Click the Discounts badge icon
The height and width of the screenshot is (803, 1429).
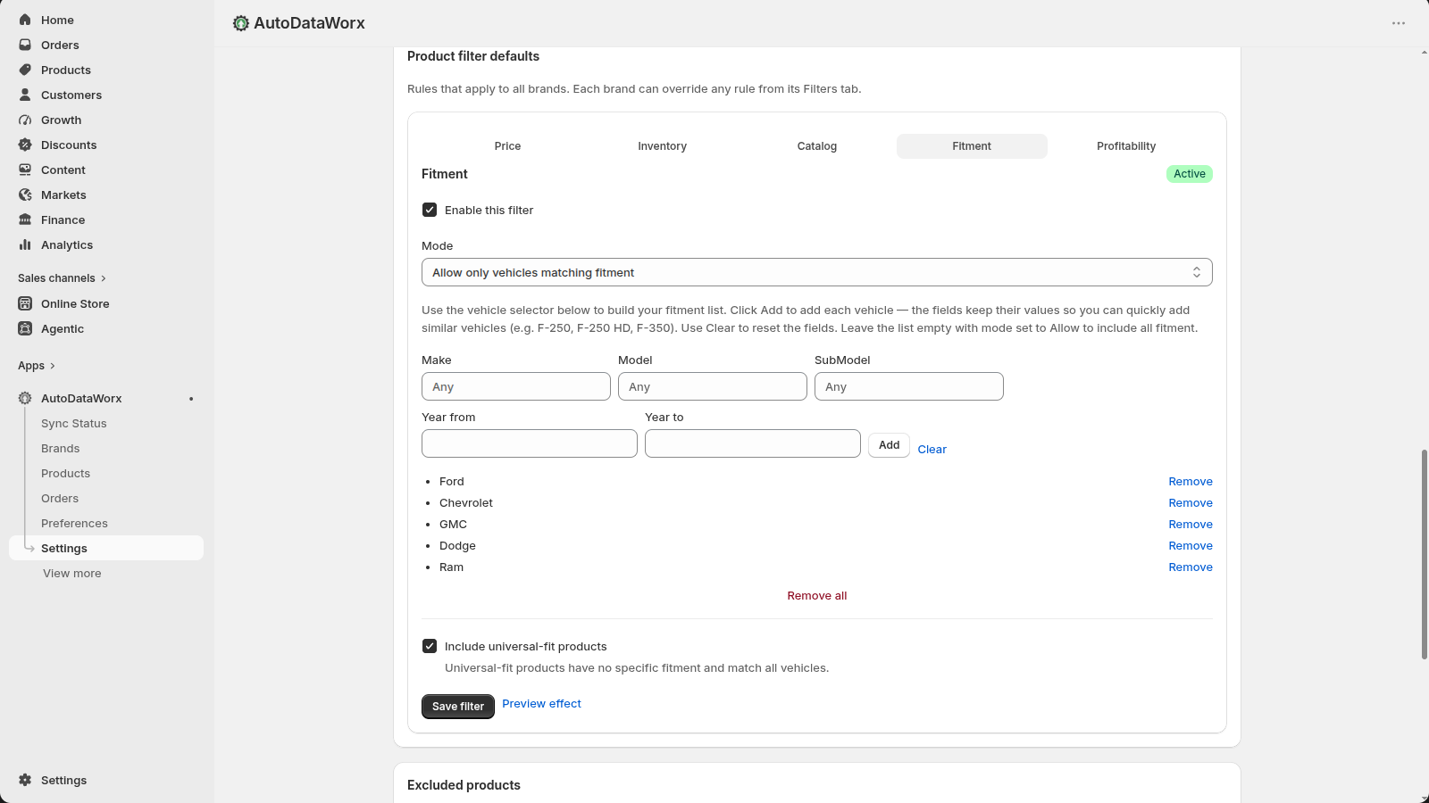[25, 145]
